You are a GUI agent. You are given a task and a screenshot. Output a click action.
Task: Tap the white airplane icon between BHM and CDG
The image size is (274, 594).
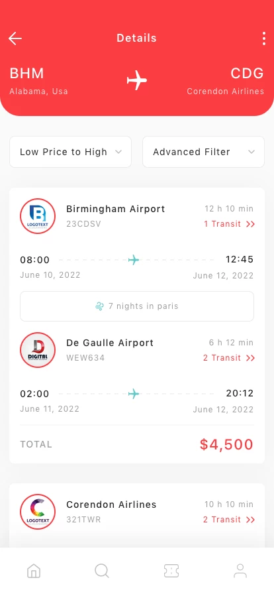[x=136, y=80]
